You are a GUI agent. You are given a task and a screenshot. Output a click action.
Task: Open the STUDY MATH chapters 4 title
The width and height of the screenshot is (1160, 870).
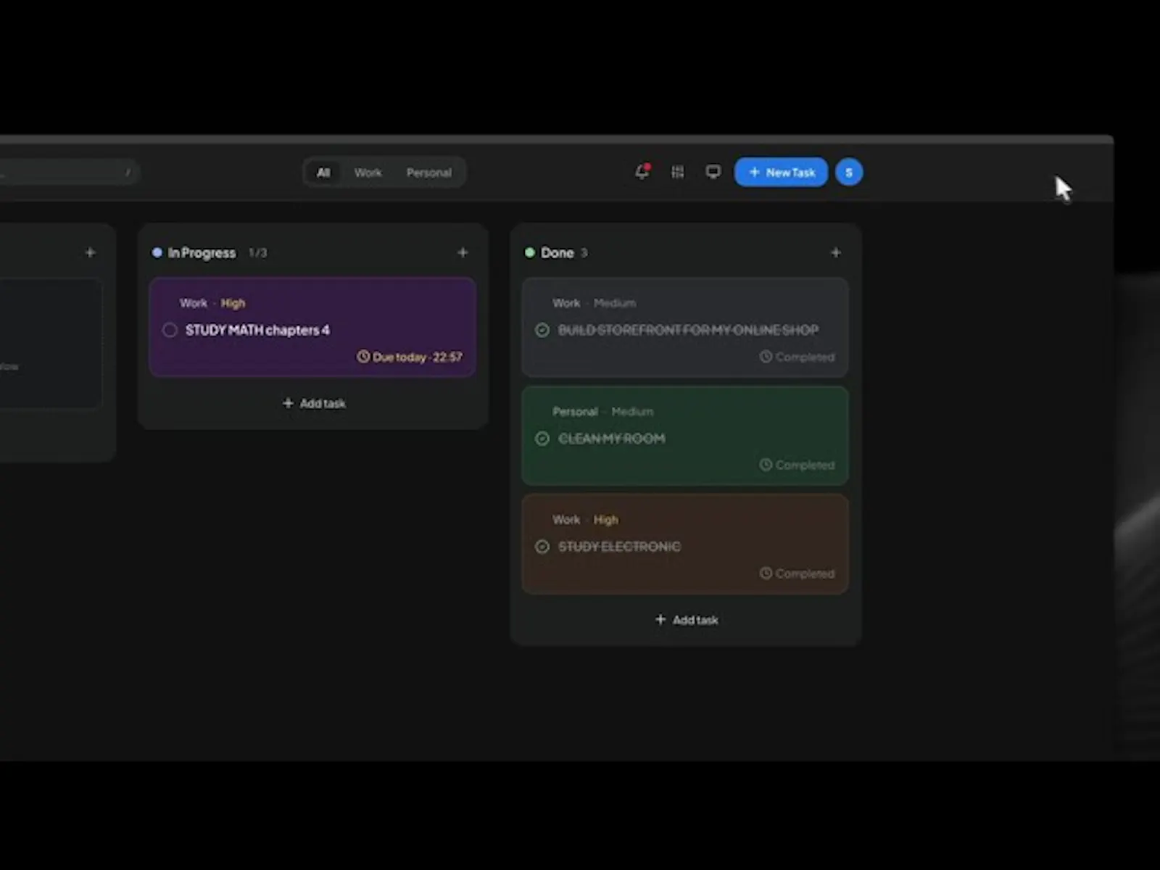pos(257,330)
